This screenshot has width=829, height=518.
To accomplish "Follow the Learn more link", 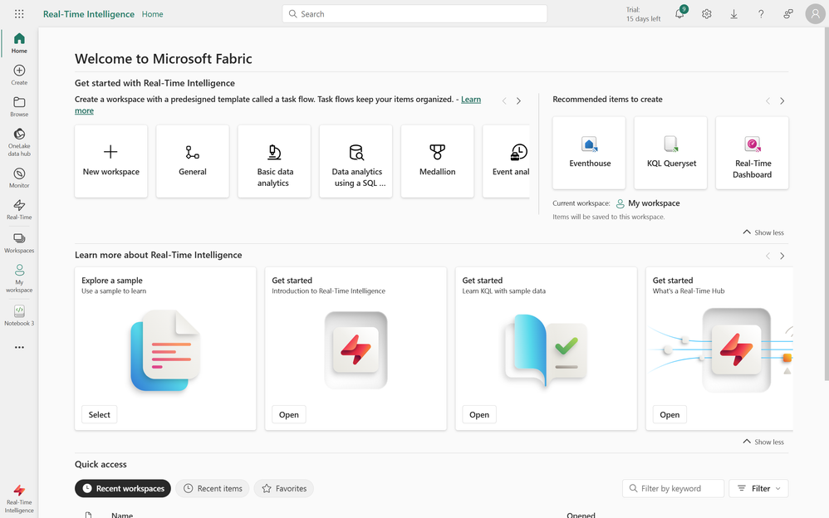I will pyautogui.click(x=471, y=100).
